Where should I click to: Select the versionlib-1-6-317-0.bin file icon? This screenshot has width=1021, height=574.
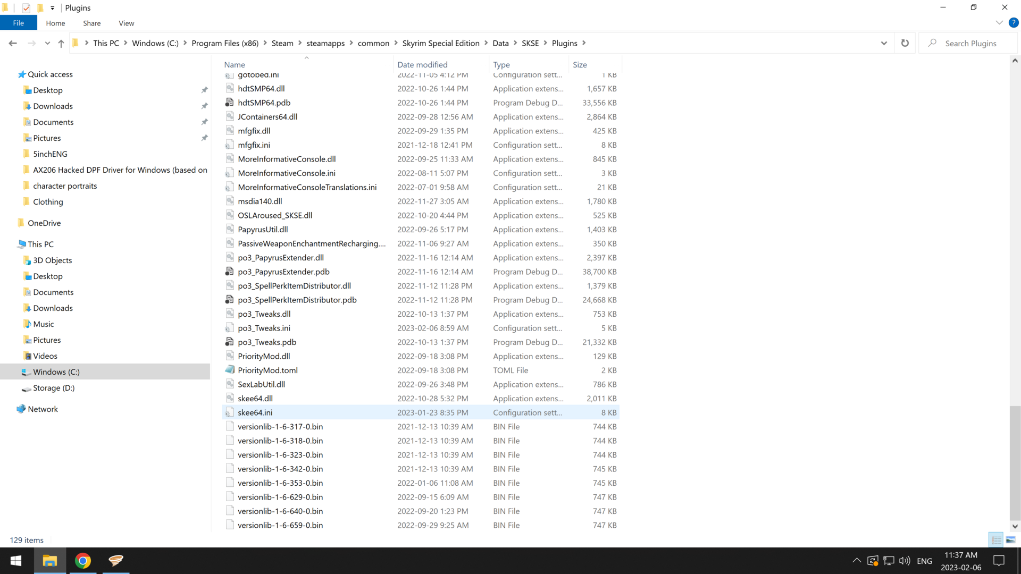pyautogui.click(x=230, y=426)
